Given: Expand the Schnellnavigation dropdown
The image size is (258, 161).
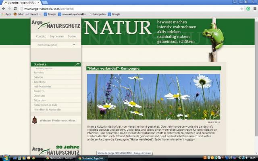Looking at the screenshot, I should coord(56,45).
